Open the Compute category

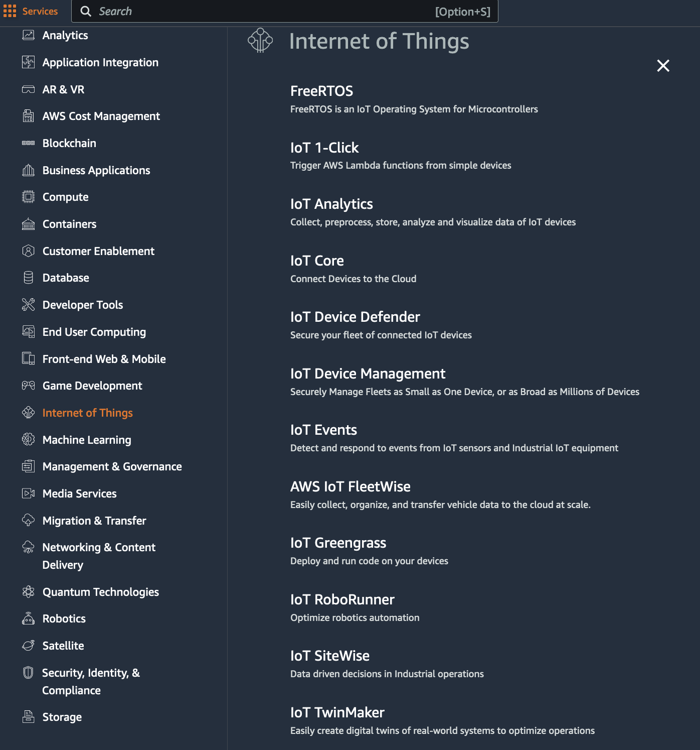(66, 197)
